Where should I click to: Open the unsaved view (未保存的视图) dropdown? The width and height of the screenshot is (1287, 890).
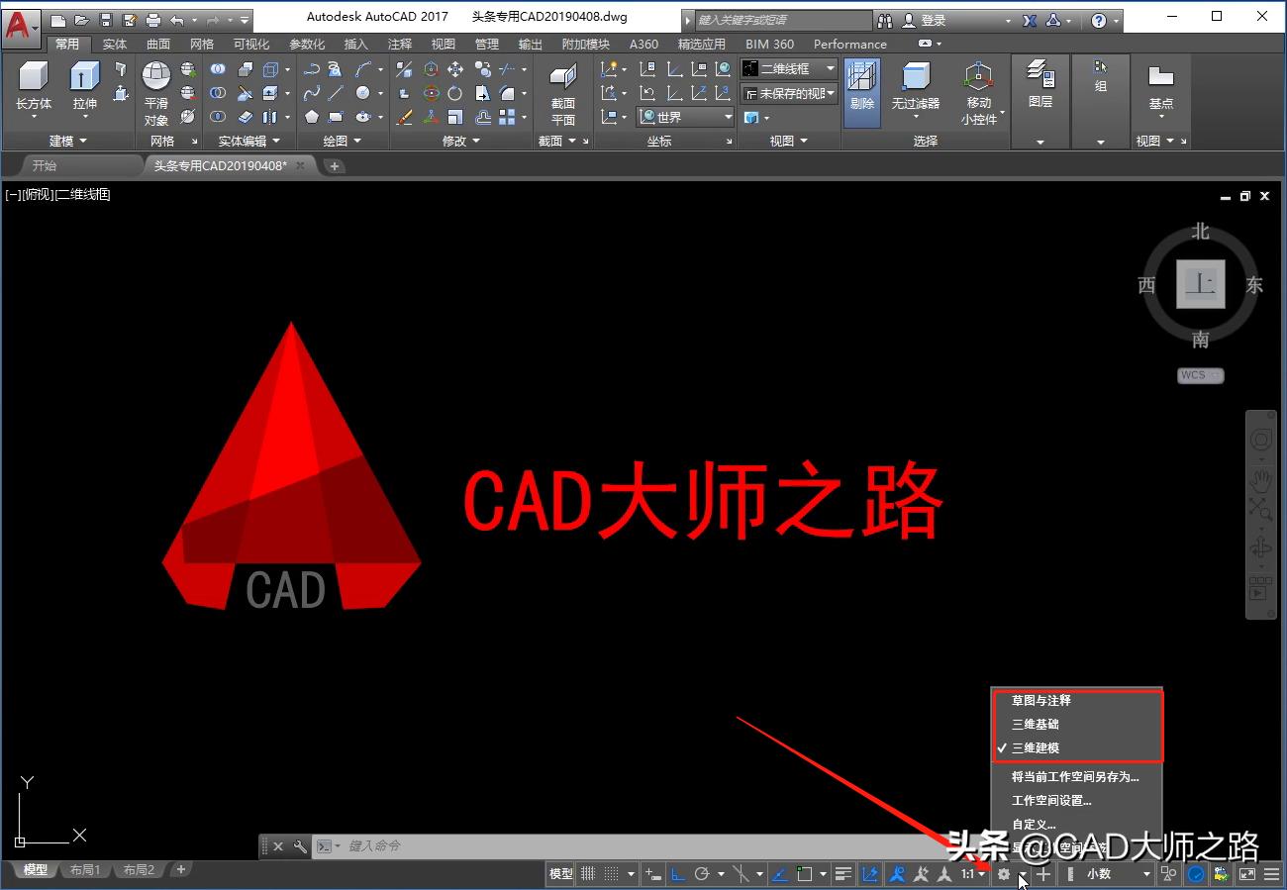point(789,93)
